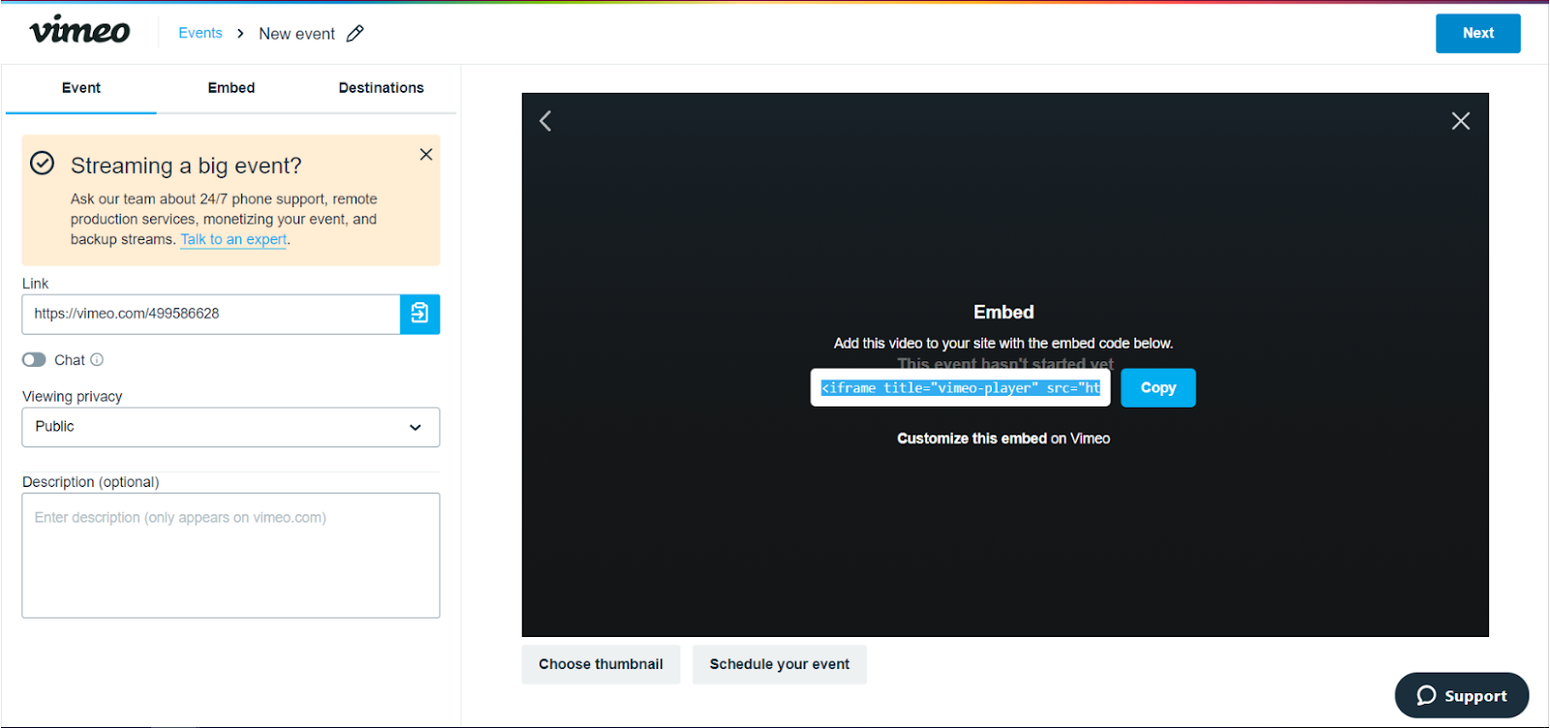This screenshot has width=1550, height=728.
Task: Click the Next button
Action: click(1477, 33)
